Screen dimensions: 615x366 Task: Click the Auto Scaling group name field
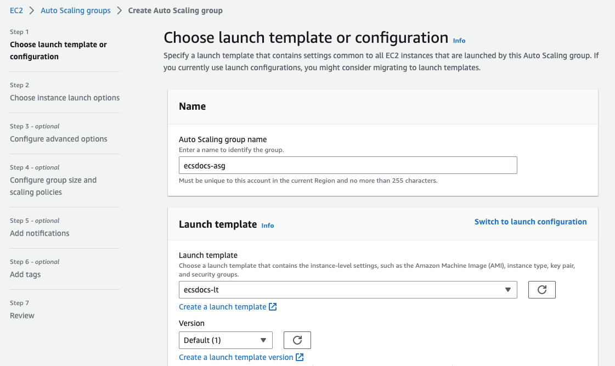point(348,165)
